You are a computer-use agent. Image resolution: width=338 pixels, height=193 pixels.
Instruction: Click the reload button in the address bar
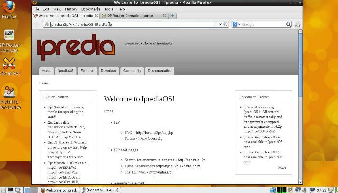225,24
